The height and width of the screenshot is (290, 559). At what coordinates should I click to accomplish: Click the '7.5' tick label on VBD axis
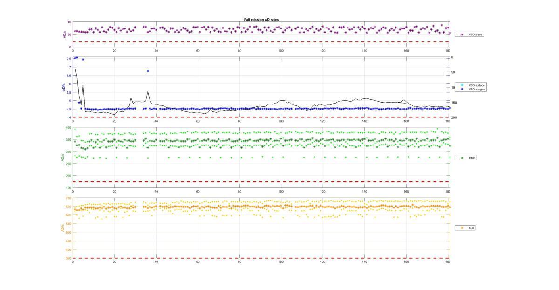click(x=69, y=59)
